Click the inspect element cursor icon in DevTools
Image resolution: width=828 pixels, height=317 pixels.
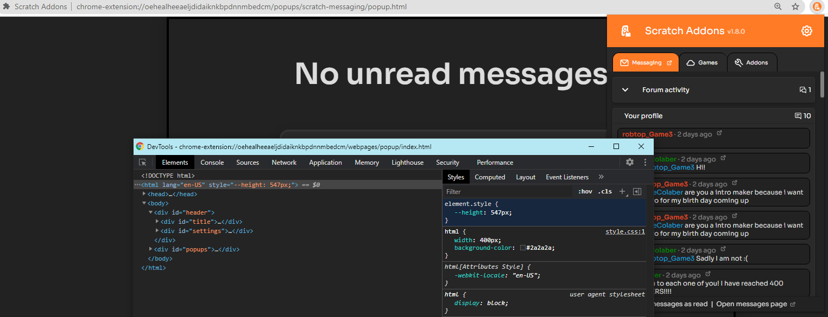point(142,162)
